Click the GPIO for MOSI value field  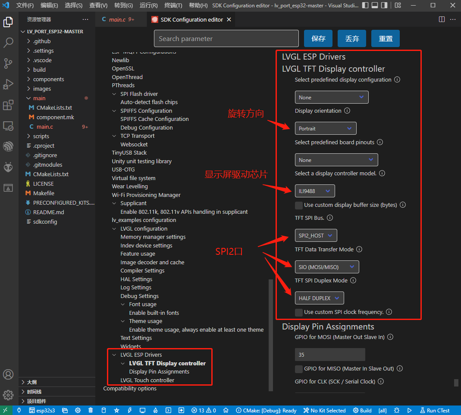tap(330, 355)
